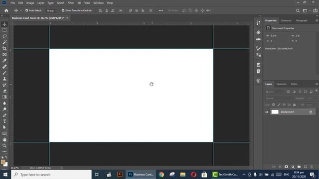This screenshot has width=319, height=179.
Task: Select the Horizontal Type tool
Action: click(4, 121)
